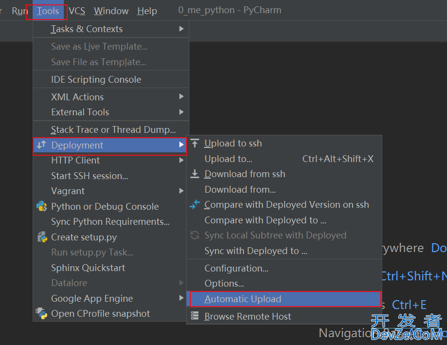Expand the Vagrant submenu arrow
This screenshot has width=447, height=345.
point(181,191)
